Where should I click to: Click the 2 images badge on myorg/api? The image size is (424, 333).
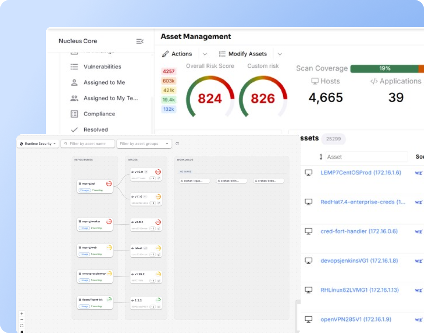tap(85, 190)
